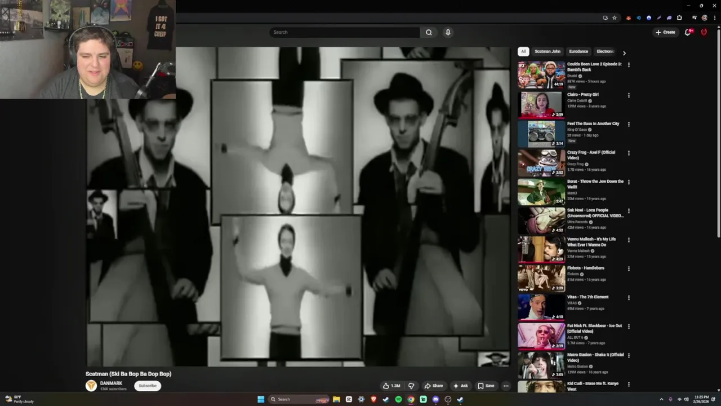Click the install app icon in address bar
The width and height of the screenshot is (721, 406).
pyautogui.click(x=605, y=17)
